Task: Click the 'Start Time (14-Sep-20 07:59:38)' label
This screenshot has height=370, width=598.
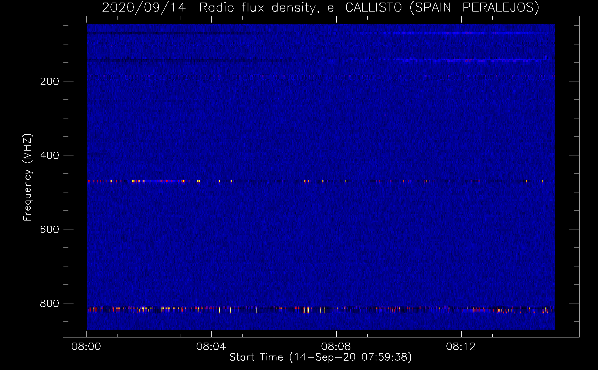Action: pyautogui.click(x=320, y=357)
